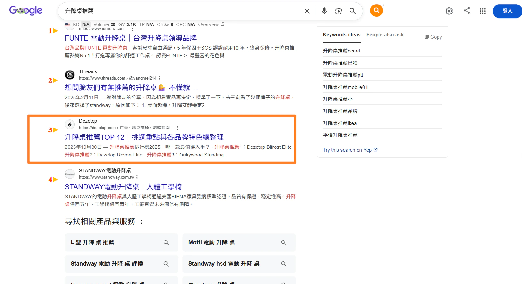This screenshot has width=522, height=284.
Task: Open the Threads result more options menu
Action: click(x=160, y=78)
